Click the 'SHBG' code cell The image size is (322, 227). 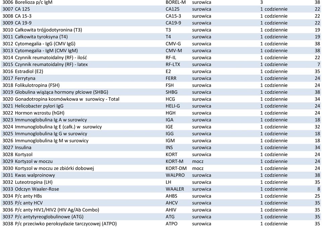click(171, 92)
